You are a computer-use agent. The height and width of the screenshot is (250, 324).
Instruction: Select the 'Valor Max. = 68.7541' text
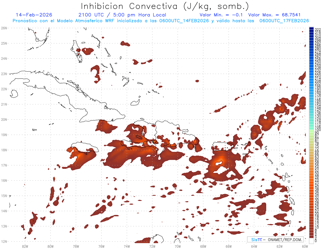pyautogui.click(x=274, y=15)
